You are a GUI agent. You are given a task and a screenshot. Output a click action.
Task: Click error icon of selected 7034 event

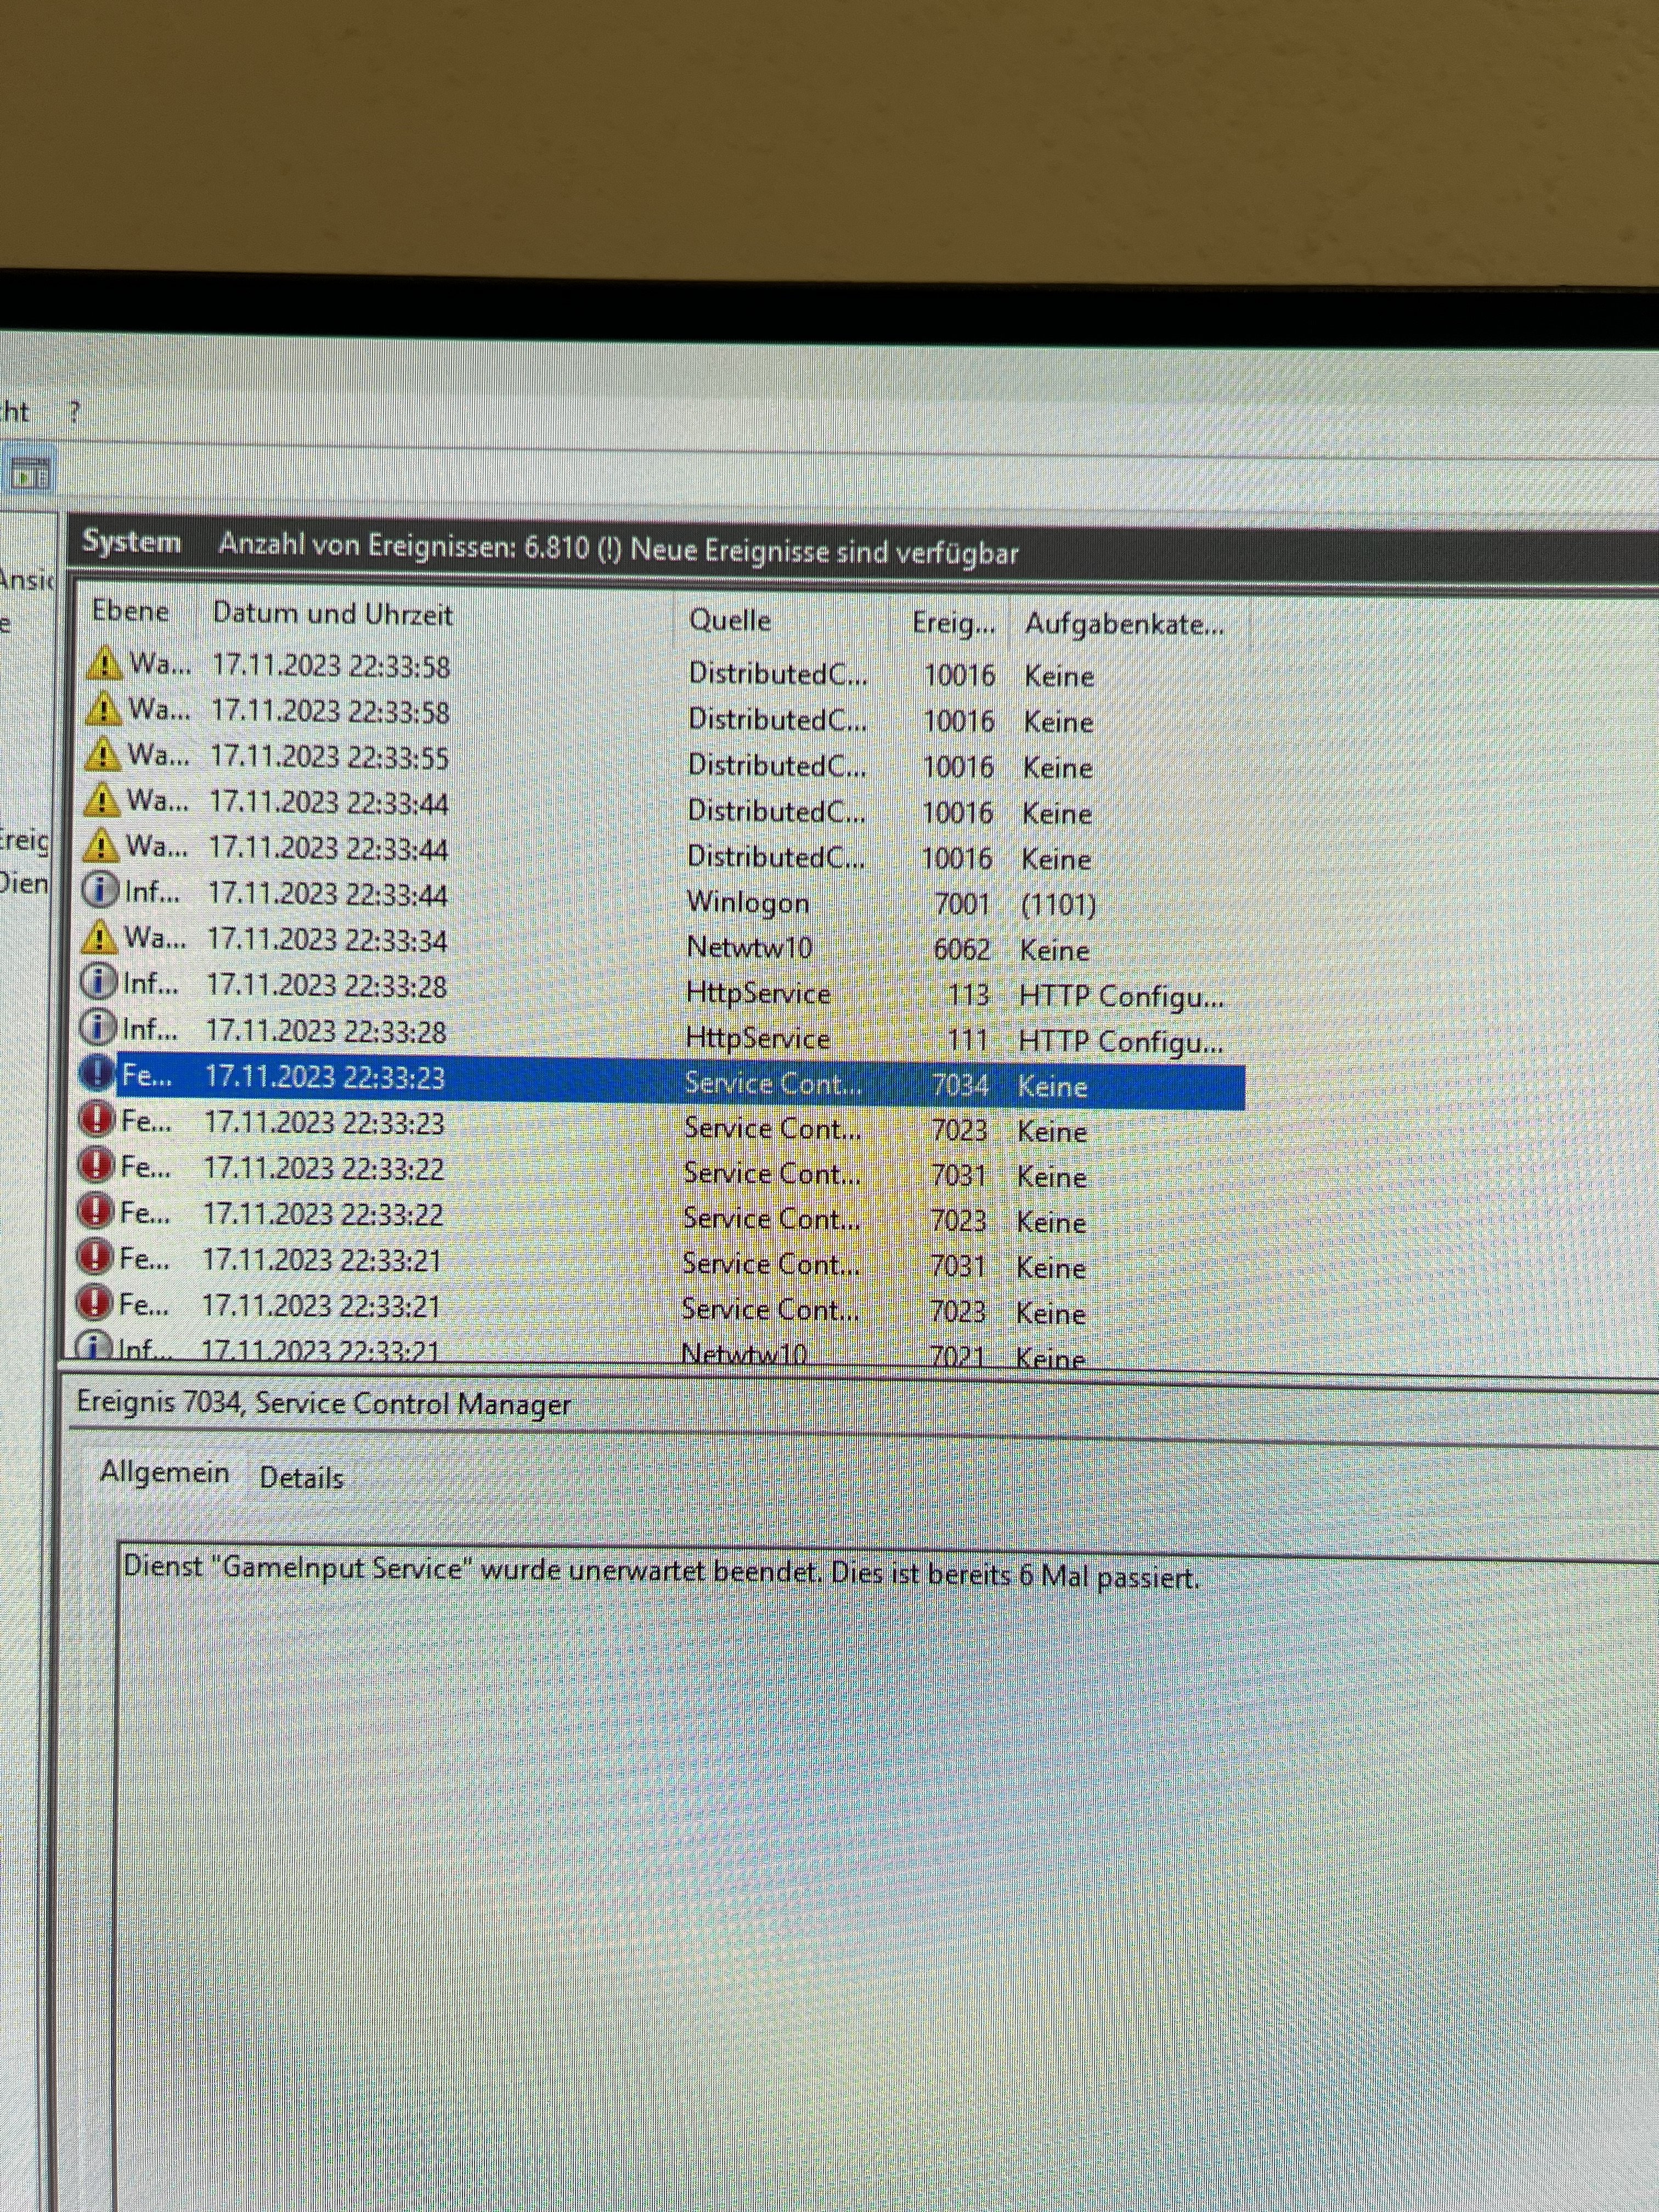97,1074
